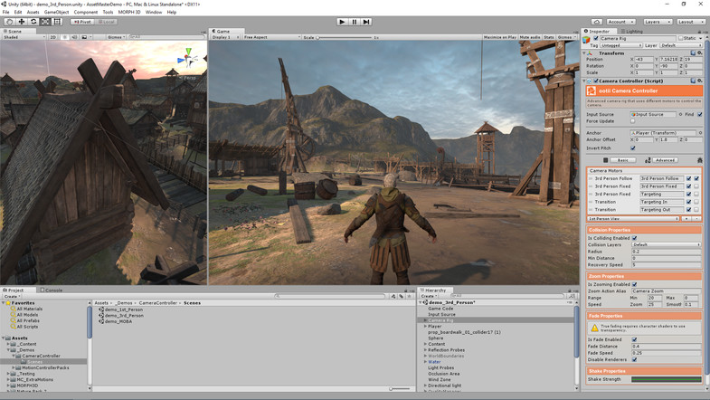Toggle scene audio icon in Scene view
The image size is (710, 400).
75,37
